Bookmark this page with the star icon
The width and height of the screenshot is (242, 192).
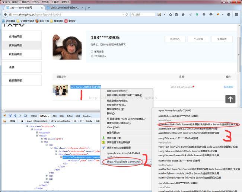pos(171,15)
